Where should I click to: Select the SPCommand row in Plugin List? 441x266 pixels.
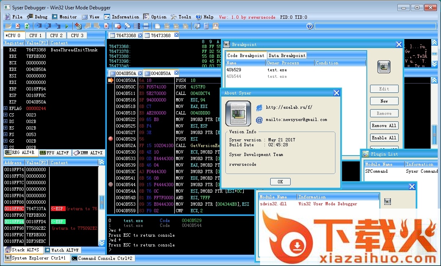[401, 171]
